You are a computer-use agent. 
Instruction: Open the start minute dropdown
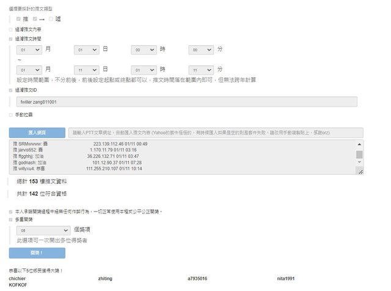click(201, 50)
